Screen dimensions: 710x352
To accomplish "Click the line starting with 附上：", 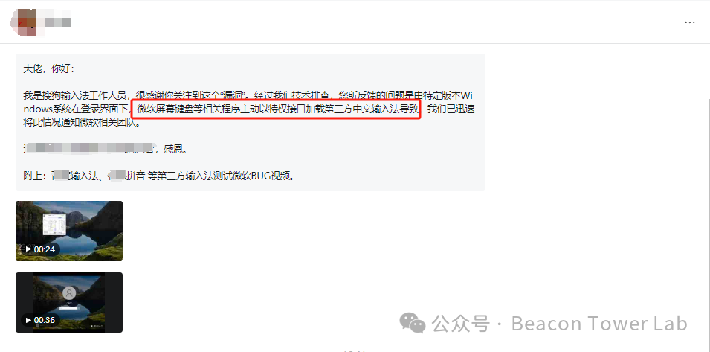I will pos(159,176).
